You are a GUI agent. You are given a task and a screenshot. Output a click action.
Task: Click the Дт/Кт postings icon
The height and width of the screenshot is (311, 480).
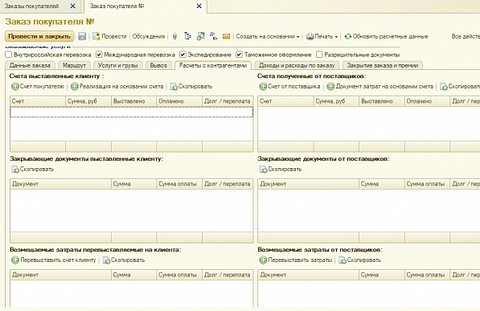(x=213, y=36)
